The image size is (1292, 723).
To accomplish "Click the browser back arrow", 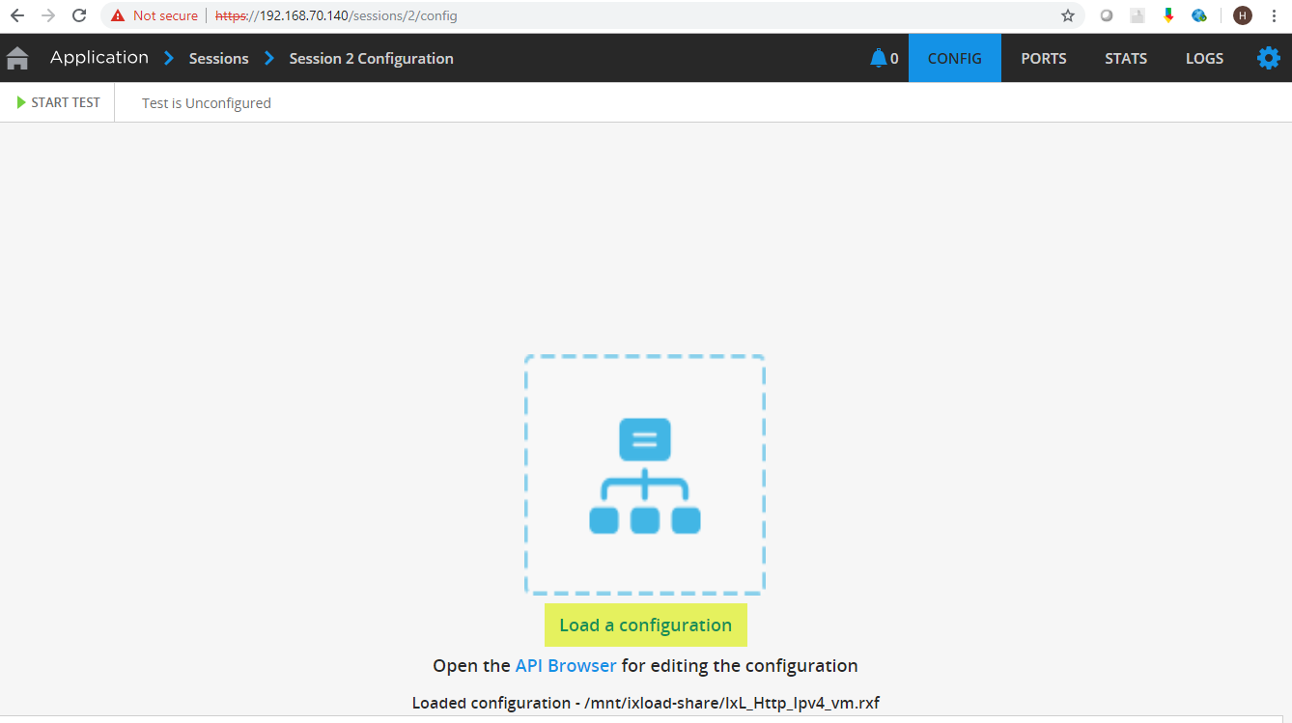I will tap(17, 15).
